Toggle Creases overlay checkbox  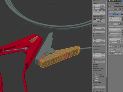[94, 78]
